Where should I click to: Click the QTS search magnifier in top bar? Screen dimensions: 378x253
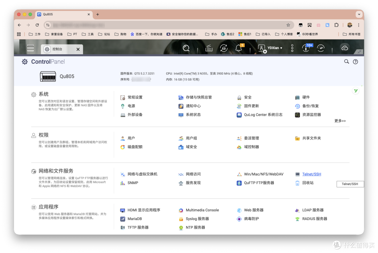[x=186, y=48]
